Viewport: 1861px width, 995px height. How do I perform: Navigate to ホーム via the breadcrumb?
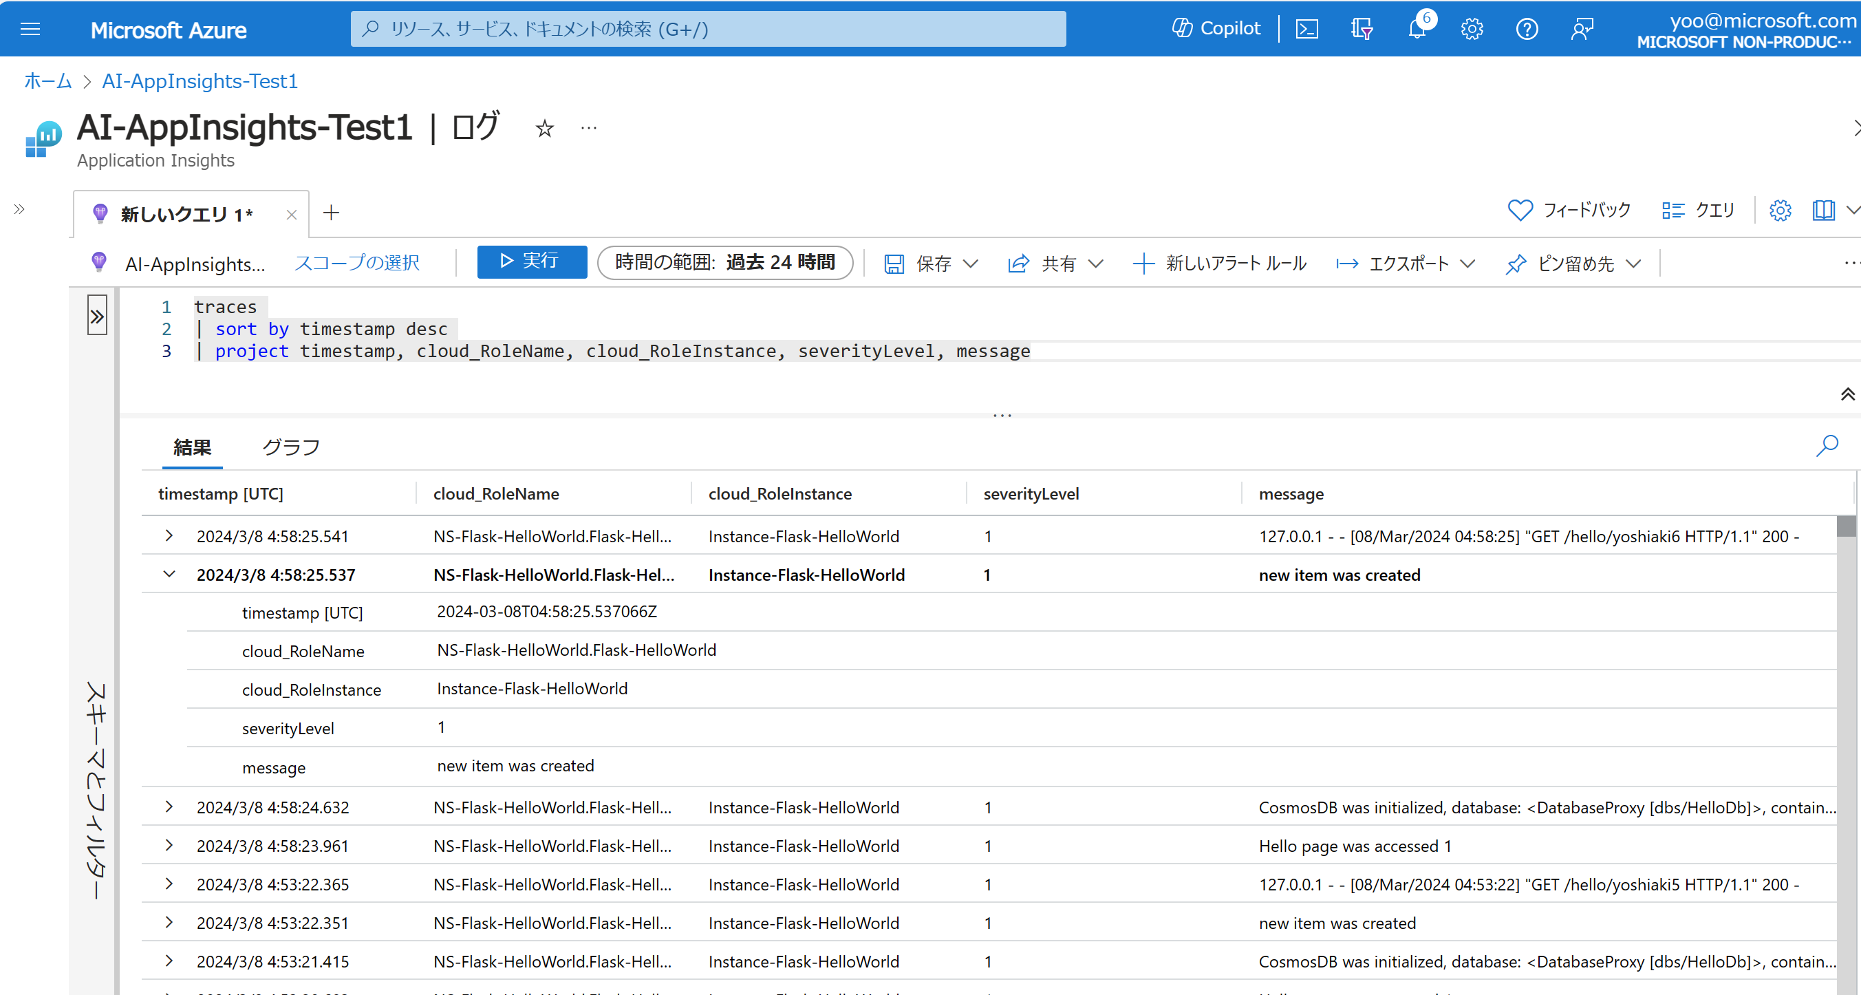pos(47,81)
